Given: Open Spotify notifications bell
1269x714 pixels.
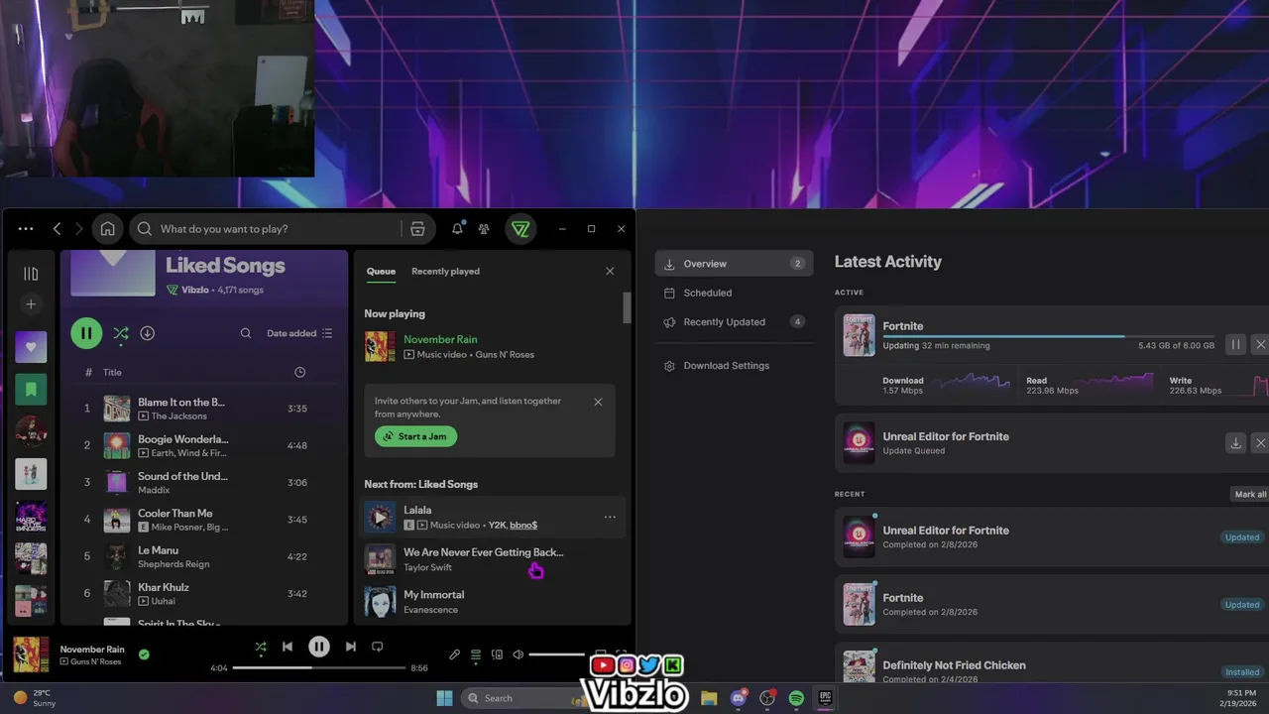Looking at the screenshot, I should 457,229.
